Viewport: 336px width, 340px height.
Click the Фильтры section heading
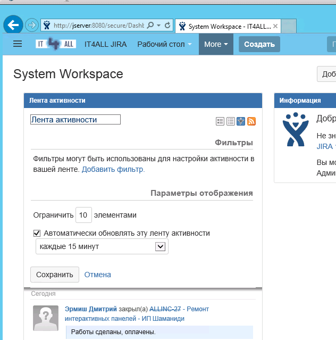pyautogui.click(x=234, y=143)
